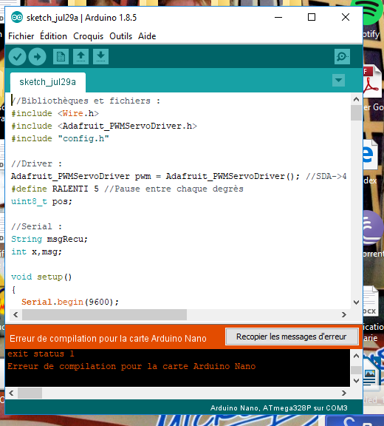The image size is (384, 426).
Task: Click the line 'uint8_t pos;'
Action: (x=42, y=202)
